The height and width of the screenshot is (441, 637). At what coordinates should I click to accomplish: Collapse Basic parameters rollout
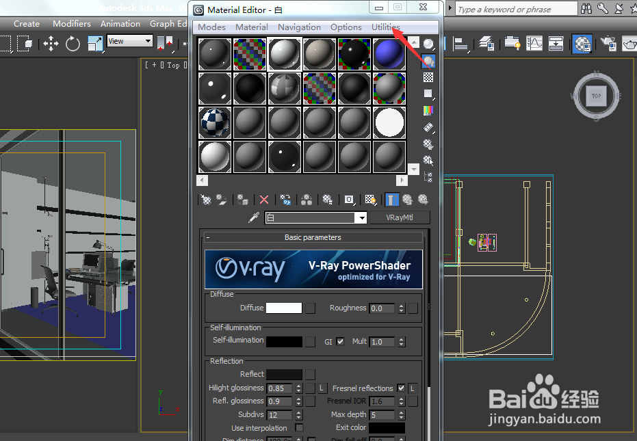(x=312, y=237)
